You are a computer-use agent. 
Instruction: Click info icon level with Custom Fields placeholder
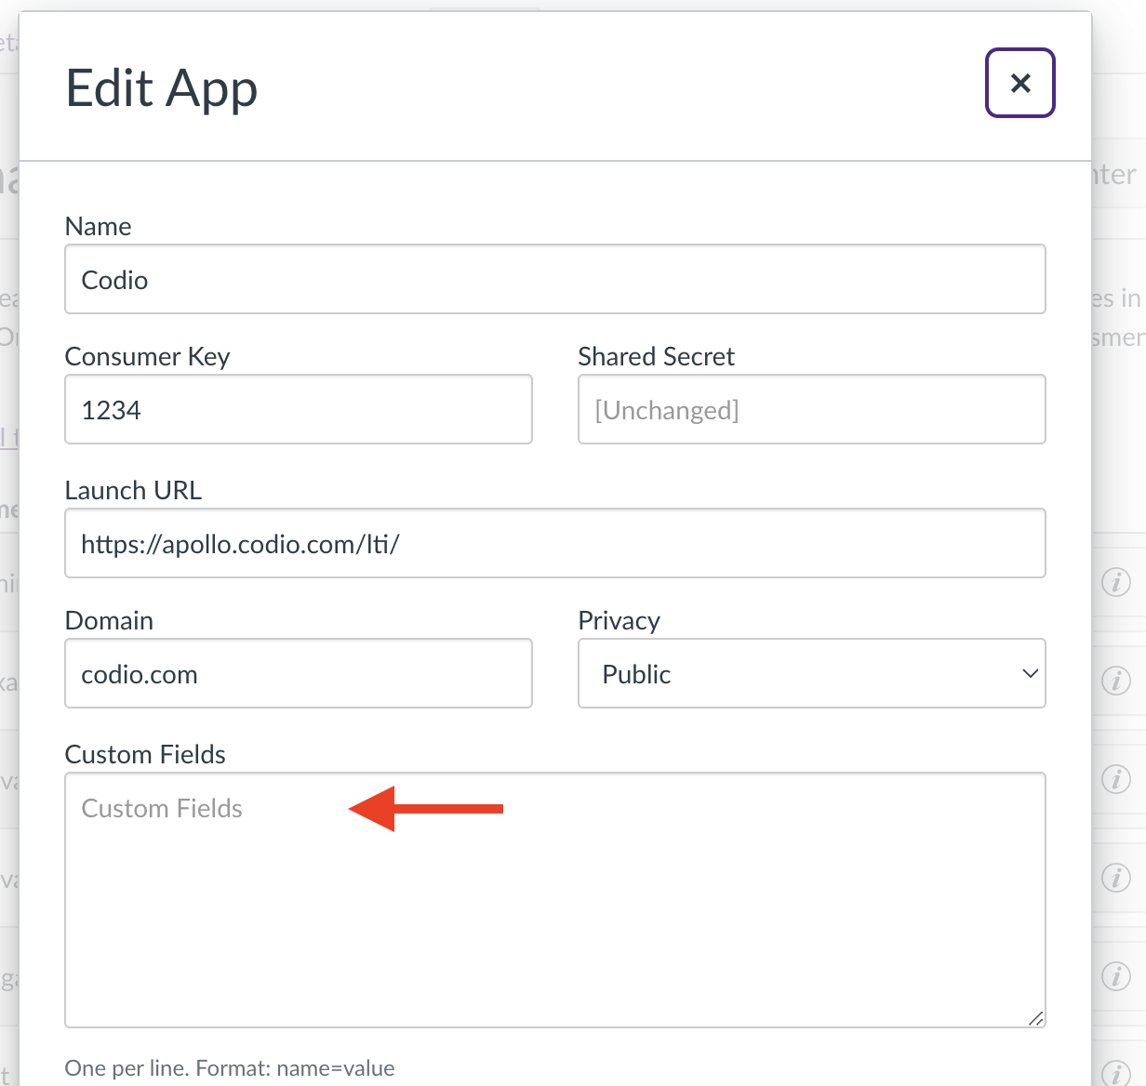pyautogui.click(x=1116, y=779)
